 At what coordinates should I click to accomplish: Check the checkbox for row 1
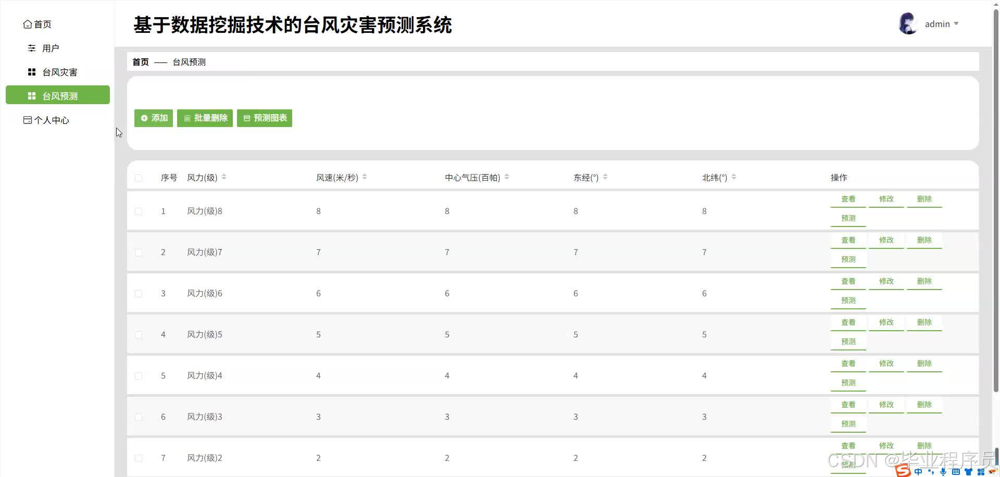139,211
